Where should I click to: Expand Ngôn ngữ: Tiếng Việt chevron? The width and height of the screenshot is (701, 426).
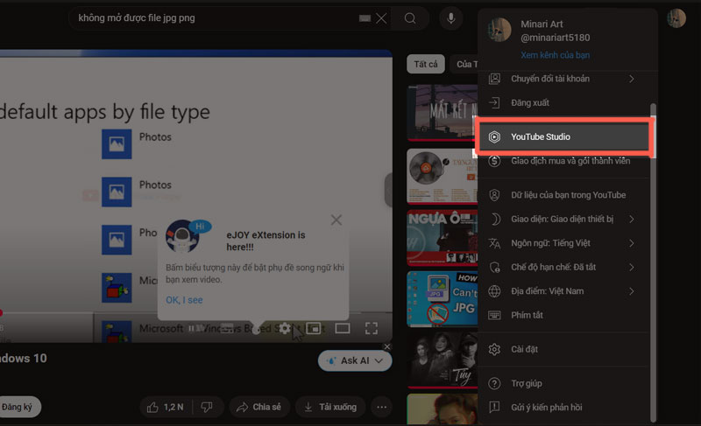click(x=631, y=243)
